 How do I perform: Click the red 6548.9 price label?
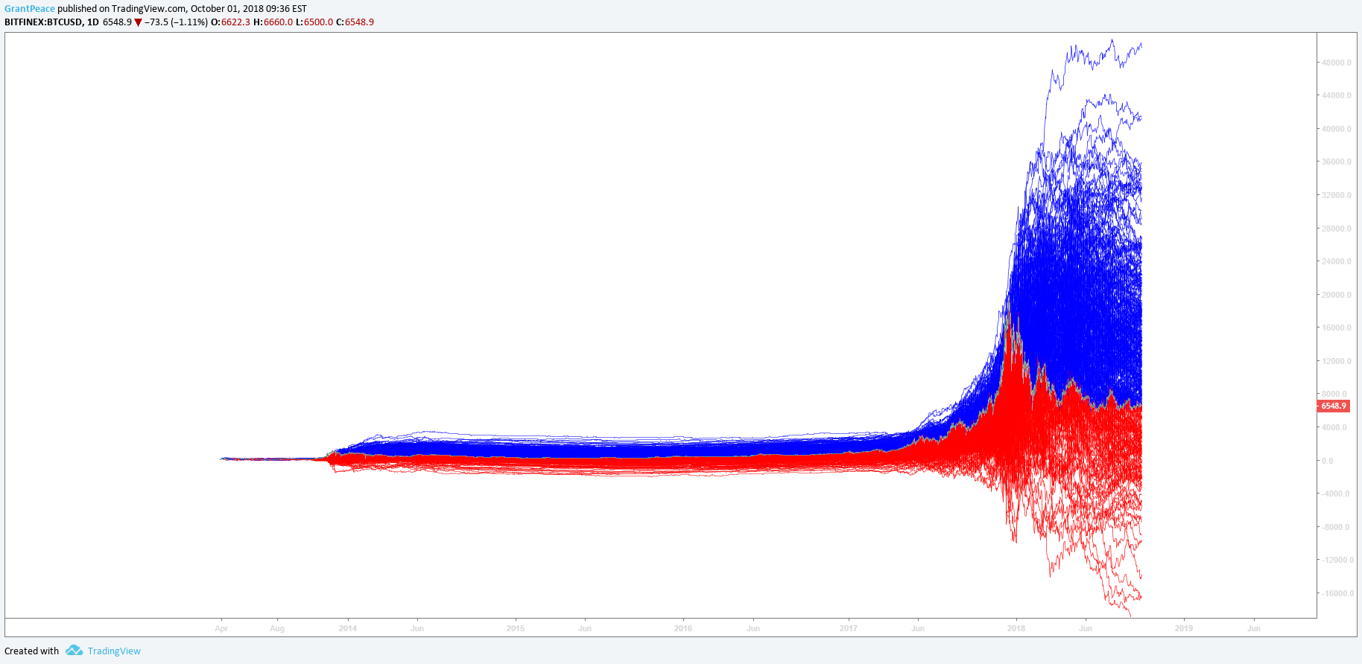click(1334, 406)
